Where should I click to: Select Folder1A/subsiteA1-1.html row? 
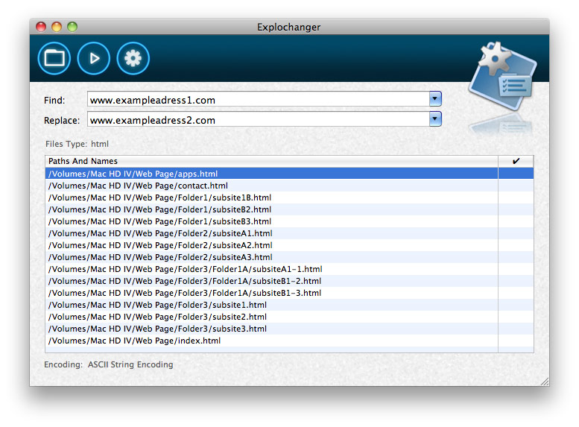click(289, 269)
